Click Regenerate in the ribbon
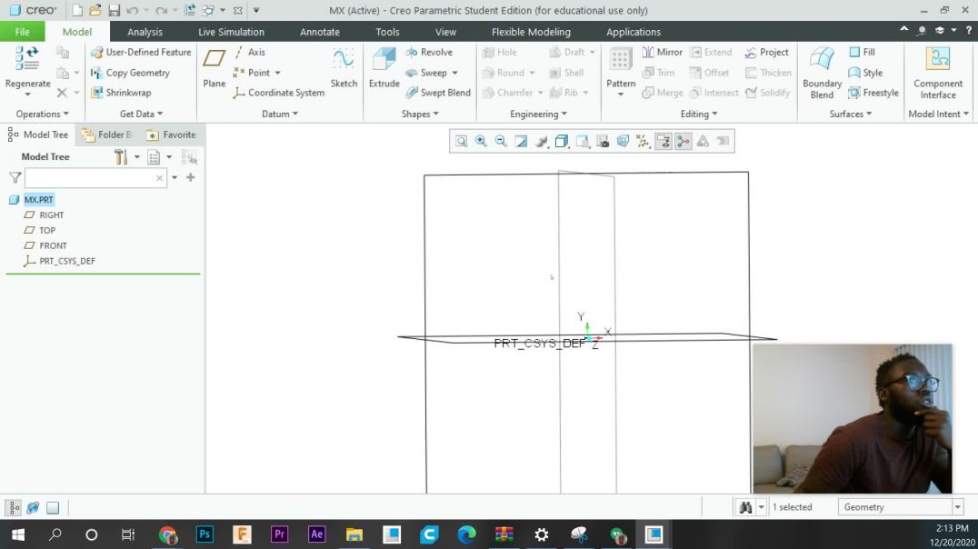The width and height of the screenshot is (978, 549). [27, 68]
